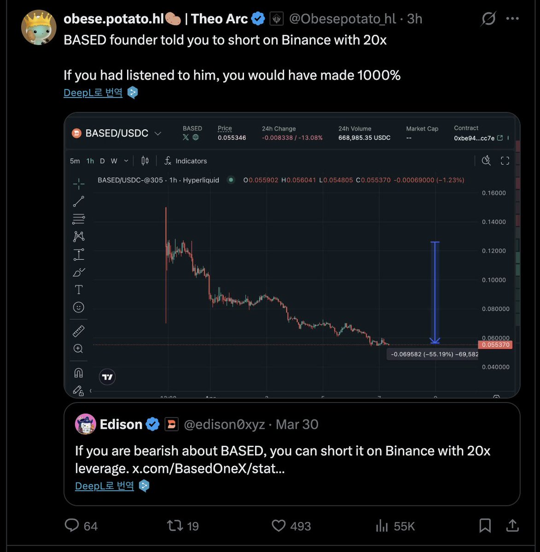Toggle fullscreen on the chart
This screenshot has height=552, width=540.
coord(505,161)
